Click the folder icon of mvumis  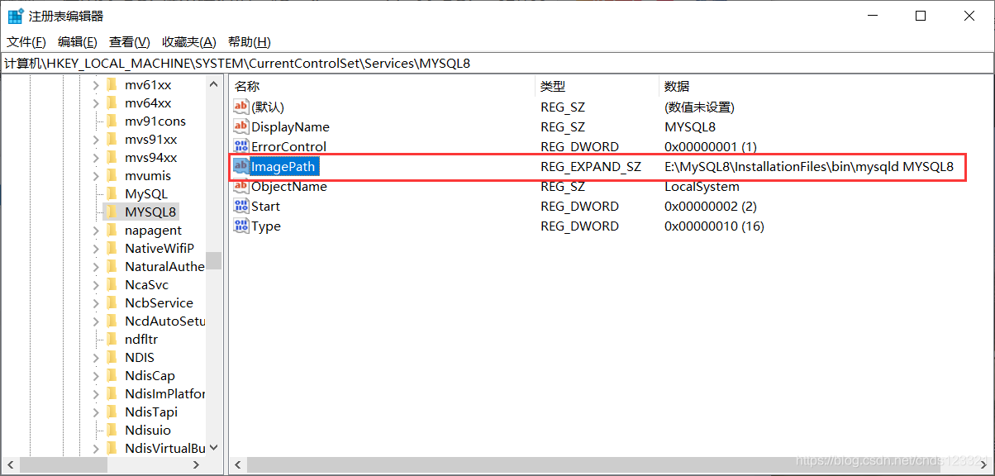[112, 175]
